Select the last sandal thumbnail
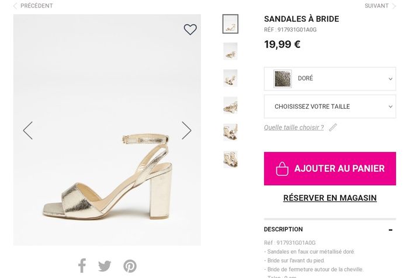This screenshot has height=278, width=409. pyautogui.click(x=230, y=159)
